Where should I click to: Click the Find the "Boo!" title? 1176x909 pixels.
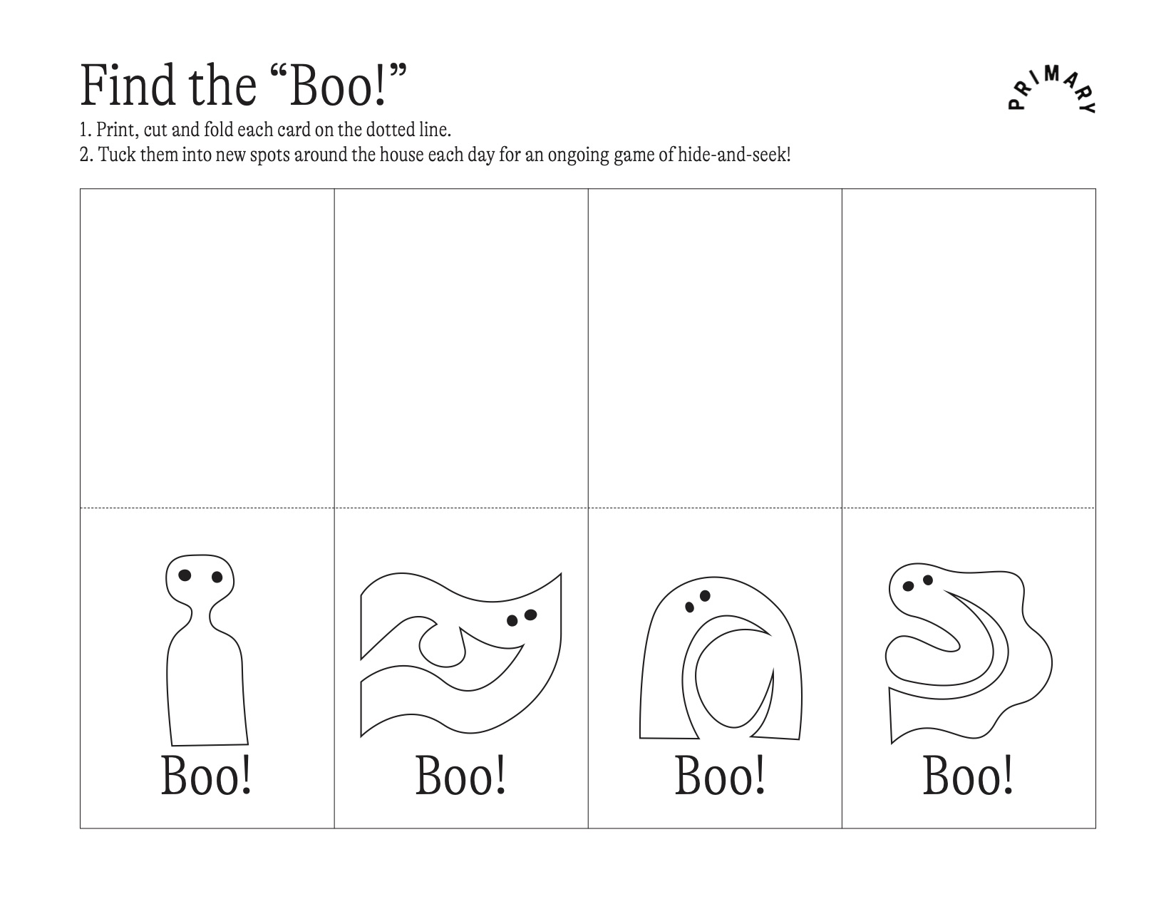click(243, 84)
